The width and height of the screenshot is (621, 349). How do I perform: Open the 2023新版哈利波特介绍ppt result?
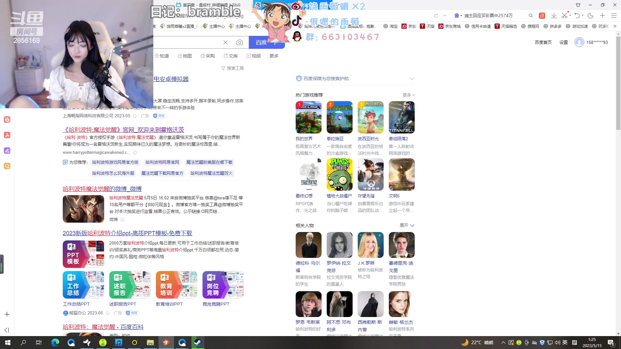point(127,233)
